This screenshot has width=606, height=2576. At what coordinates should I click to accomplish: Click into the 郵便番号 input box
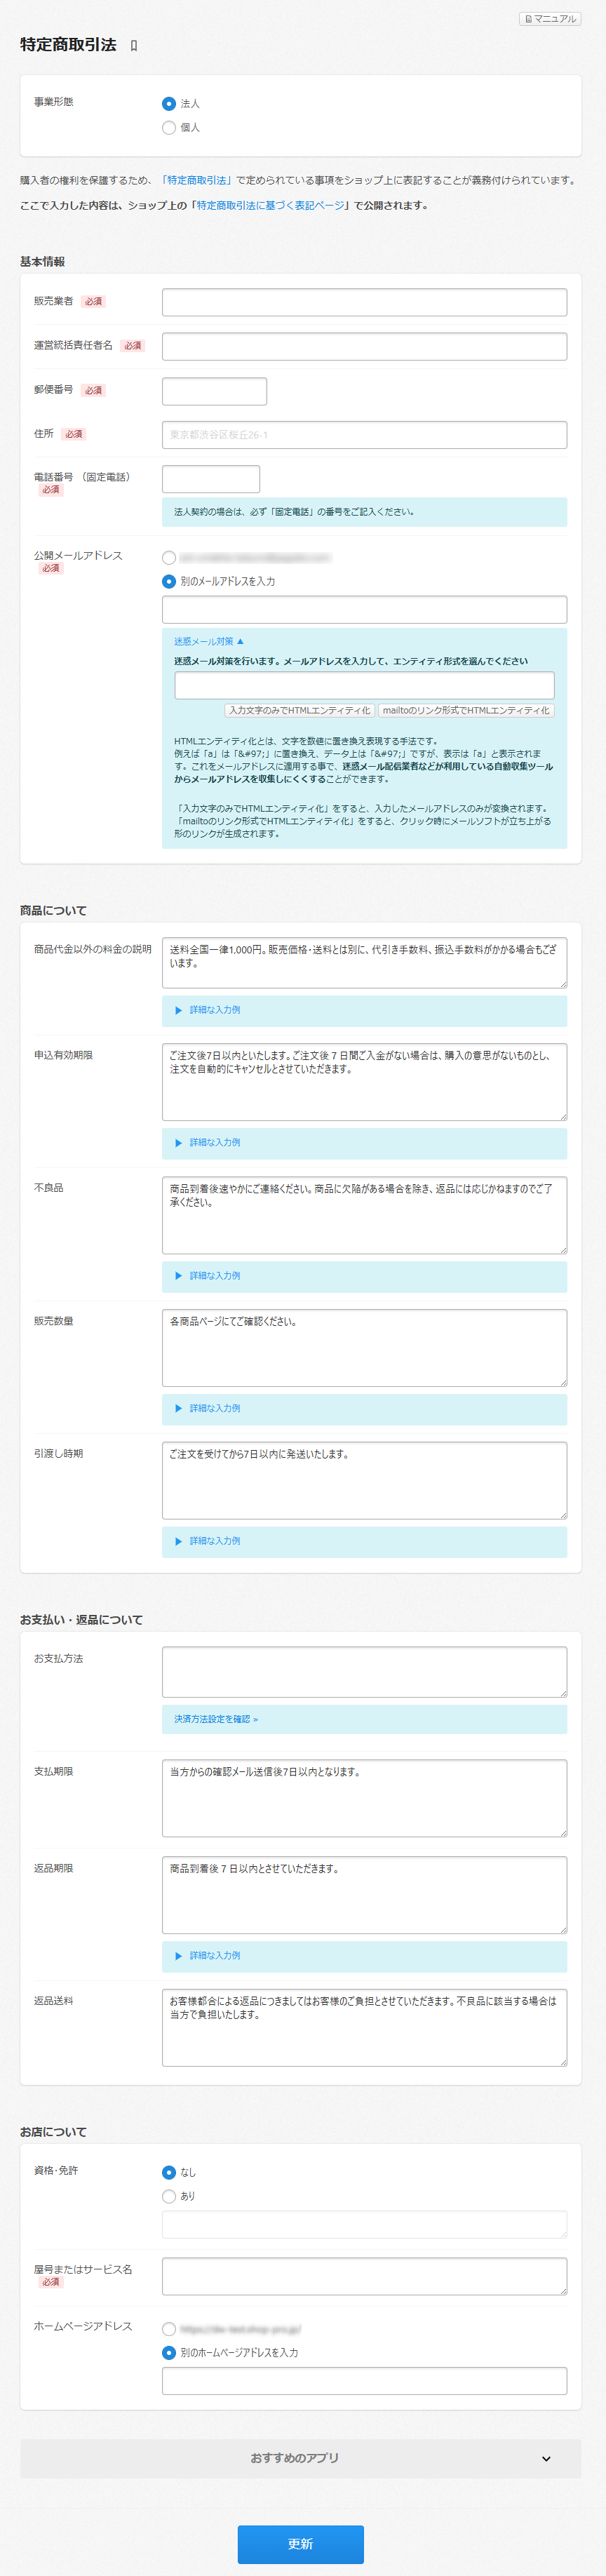pyautogui.click(x=214, y=391)
